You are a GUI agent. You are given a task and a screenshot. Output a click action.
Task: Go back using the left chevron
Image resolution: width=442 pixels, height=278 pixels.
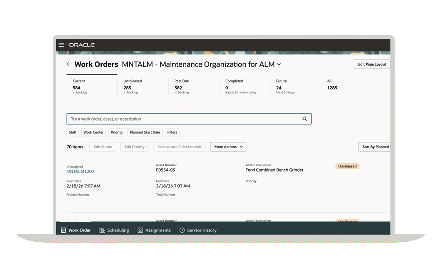pyautogui.click(x=68, y=65)
